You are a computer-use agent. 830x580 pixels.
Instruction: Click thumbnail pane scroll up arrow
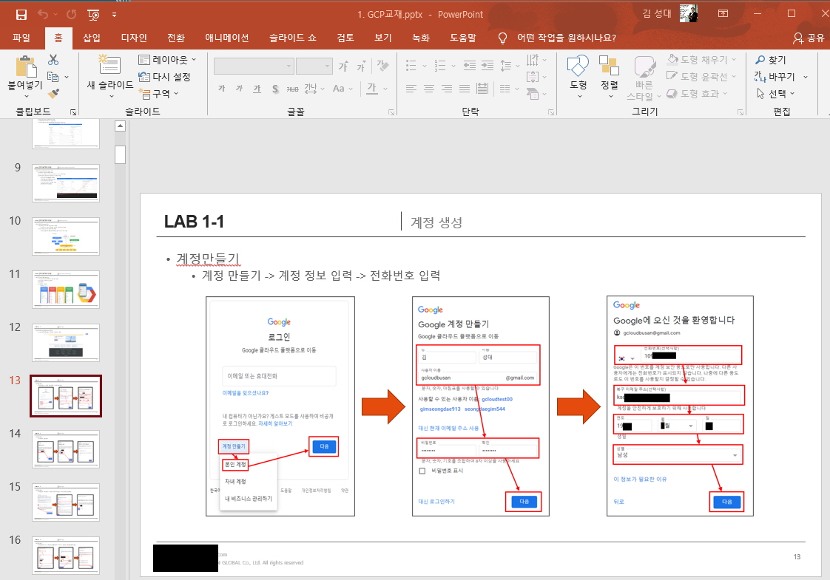pos(120,126)
